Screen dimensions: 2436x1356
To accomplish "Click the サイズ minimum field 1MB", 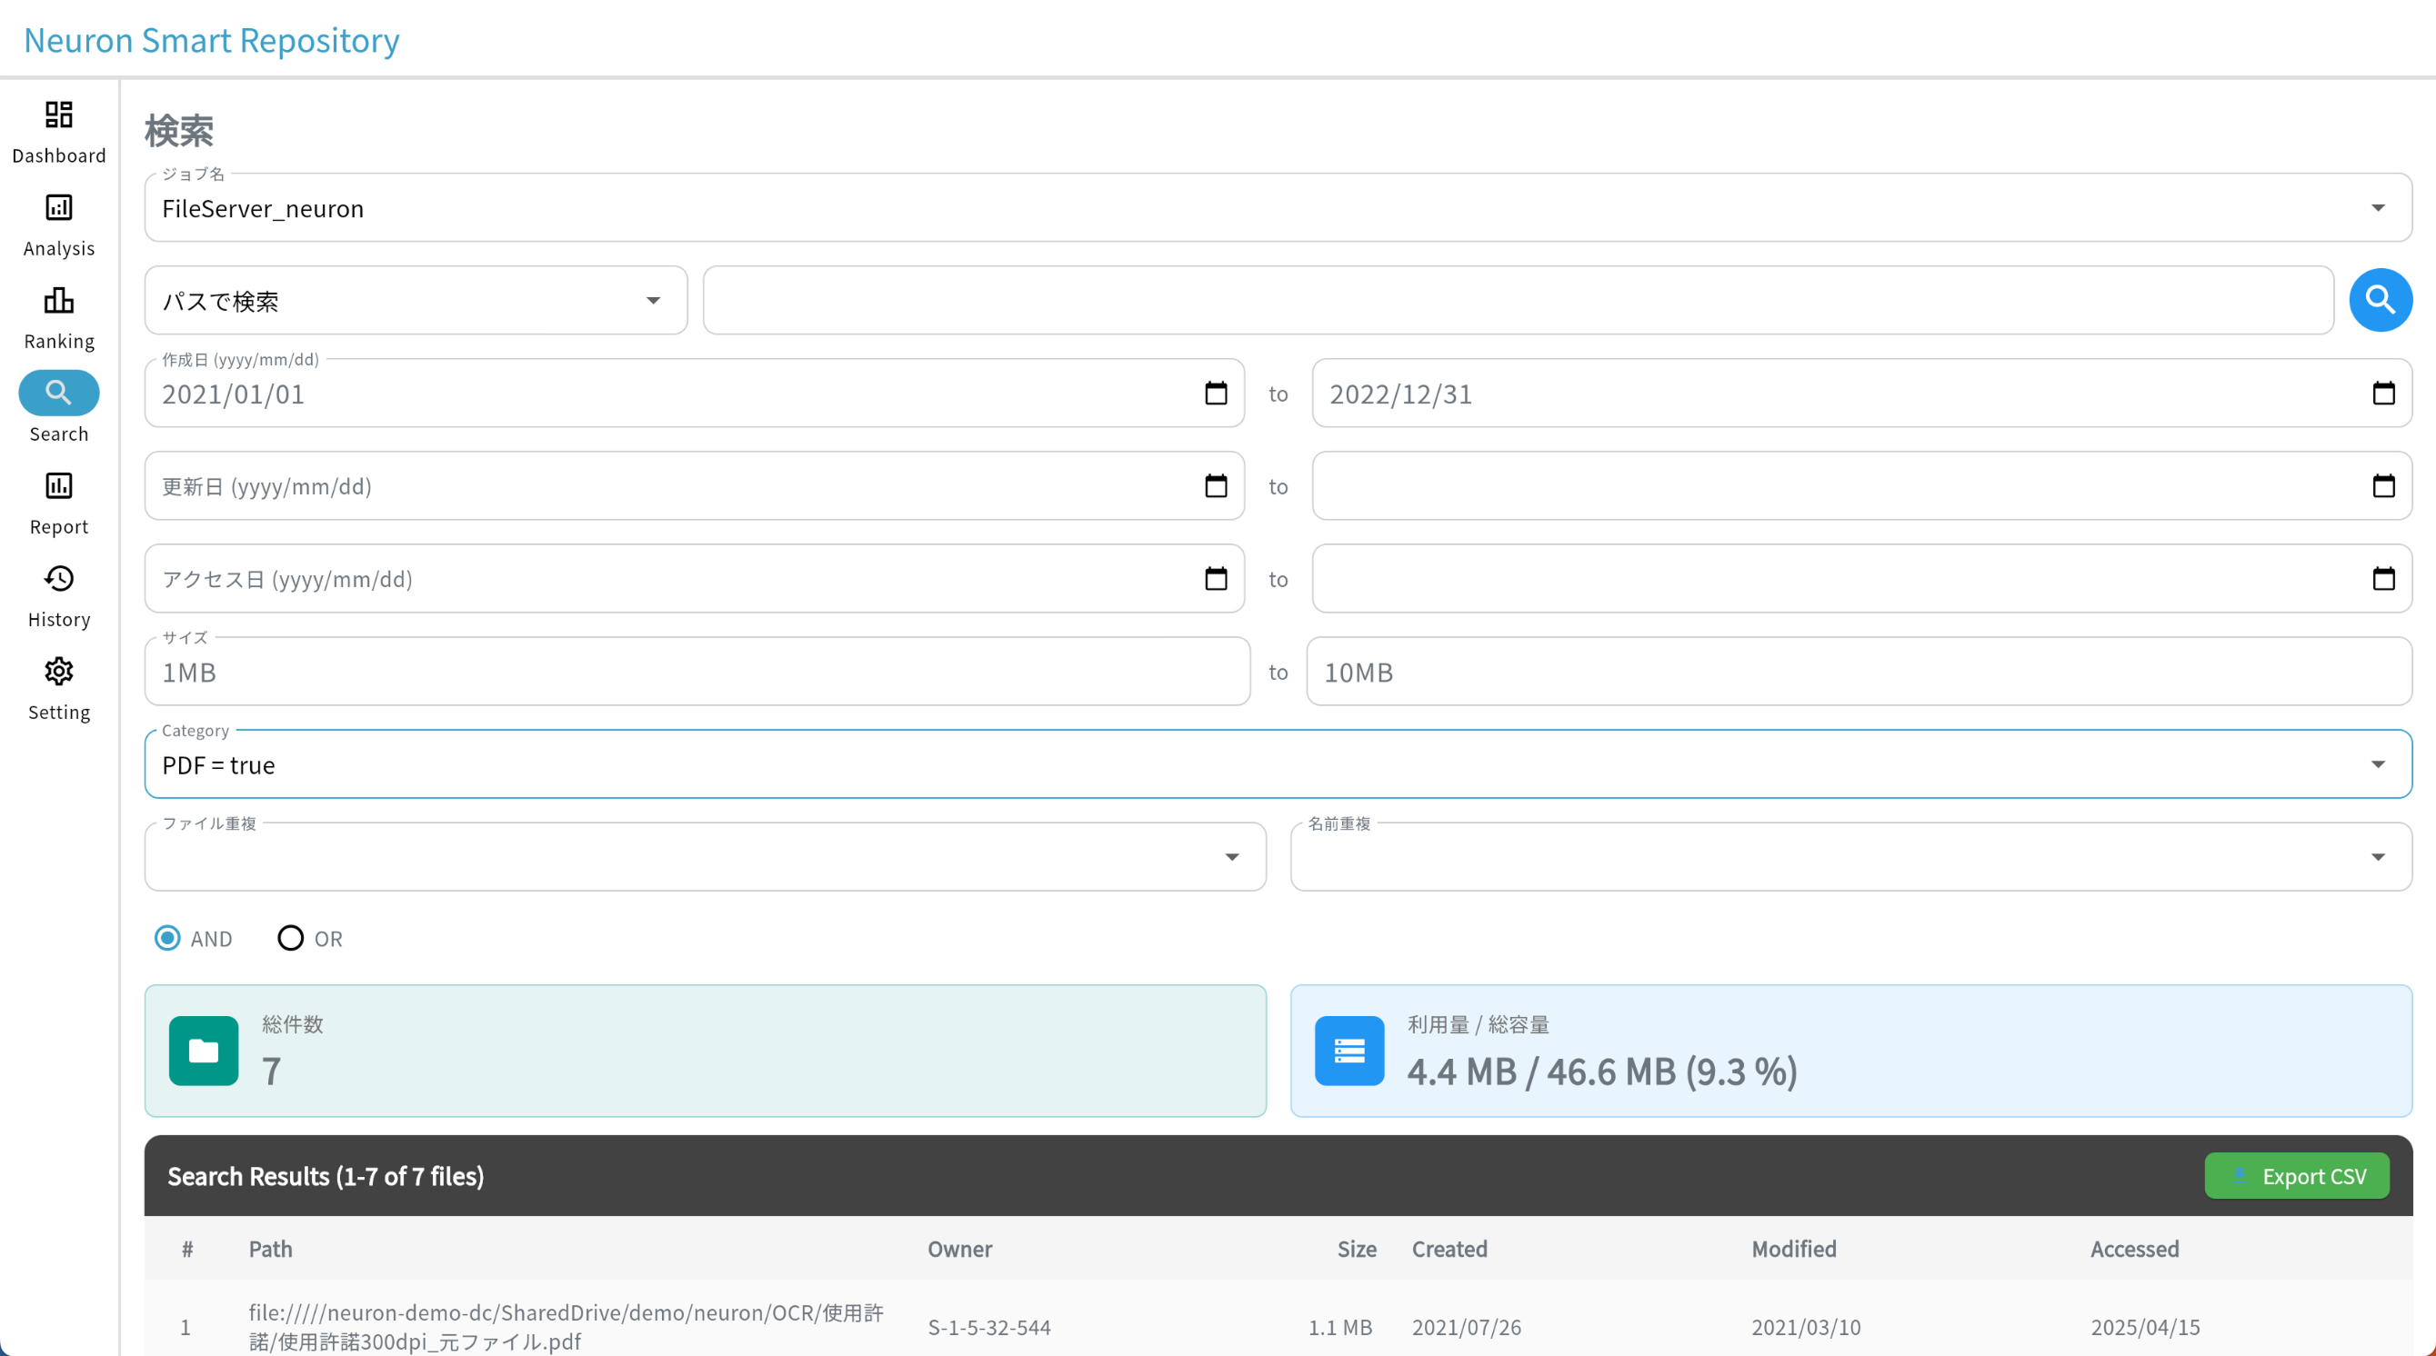I will pyautogui.click(x=697, y=671).
